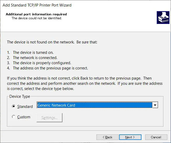Open the greyed-out Settings... button
Image resolution: width=171 pixels, height=143 pixels.
49,118
